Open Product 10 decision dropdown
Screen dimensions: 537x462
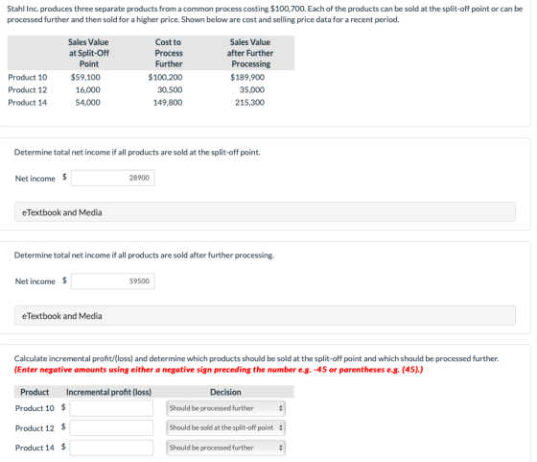click(x=225, y=408)
